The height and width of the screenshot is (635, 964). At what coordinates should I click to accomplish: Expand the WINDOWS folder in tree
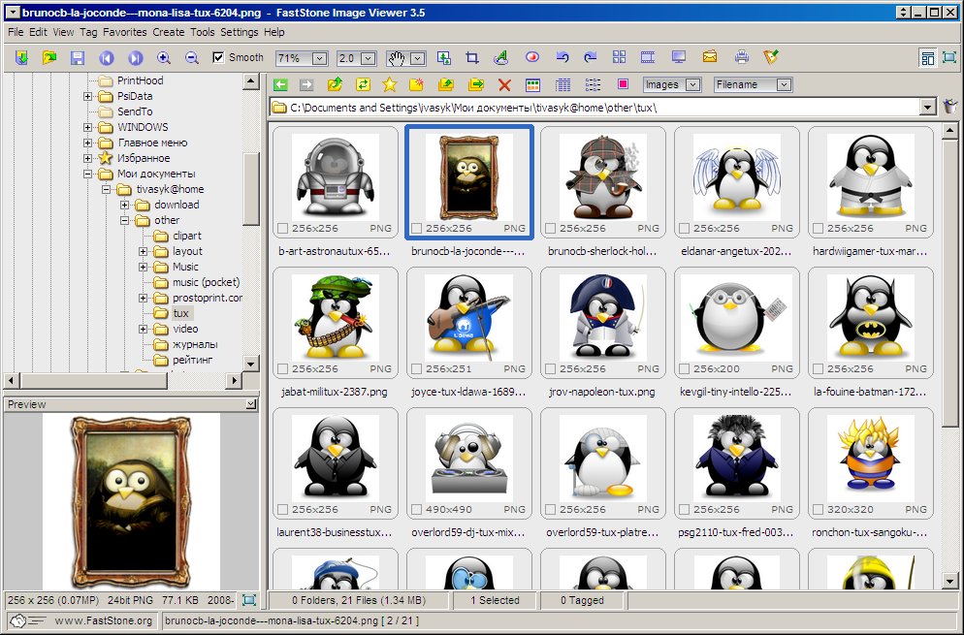pos(87,127)
